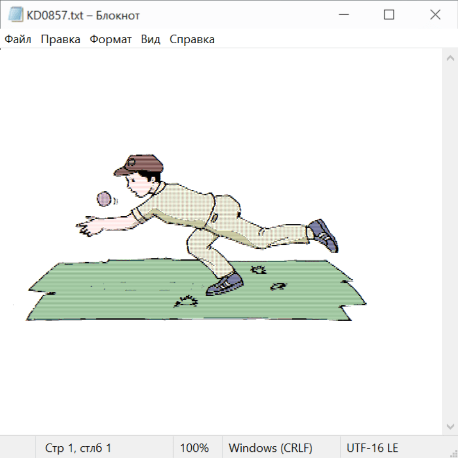Minimize the Блокнот window
This screenshot has height=458, width=458.
[x=342, y=15]
